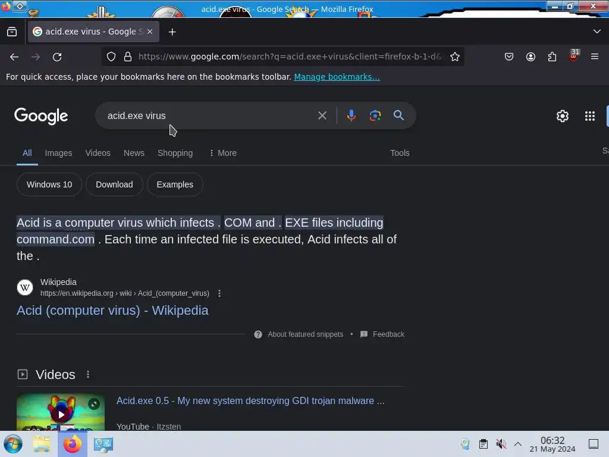The height and width of the screenshot is (457, 609).
Task: Open the Extensions puzzle icon
Action: point(552,57)
